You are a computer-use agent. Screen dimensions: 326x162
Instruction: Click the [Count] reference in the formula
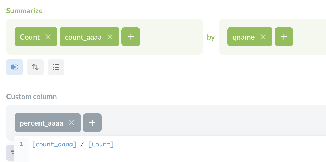click(101, 144)
